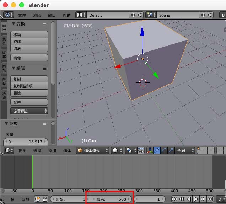226x204 pixels.
Task: Click the 结束 end frame field
Action: pos(111,199)
